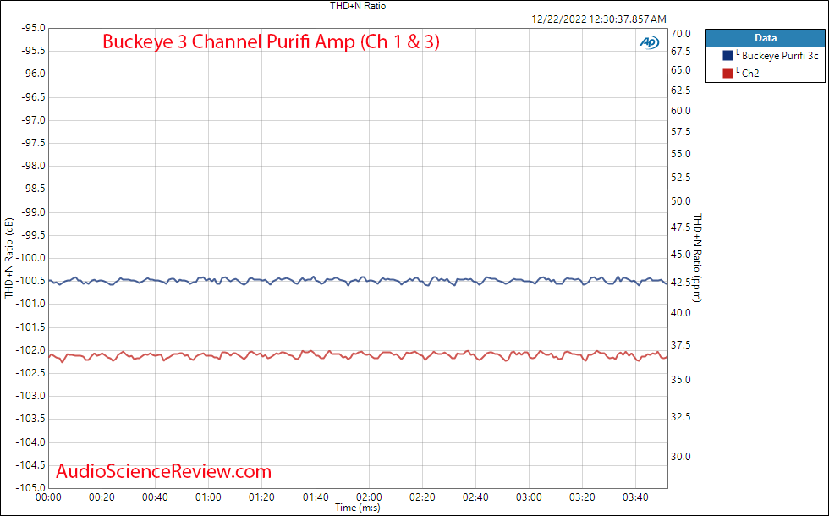Click the -105.0 left axis label
Screen dimensions: 829x516
31,488
